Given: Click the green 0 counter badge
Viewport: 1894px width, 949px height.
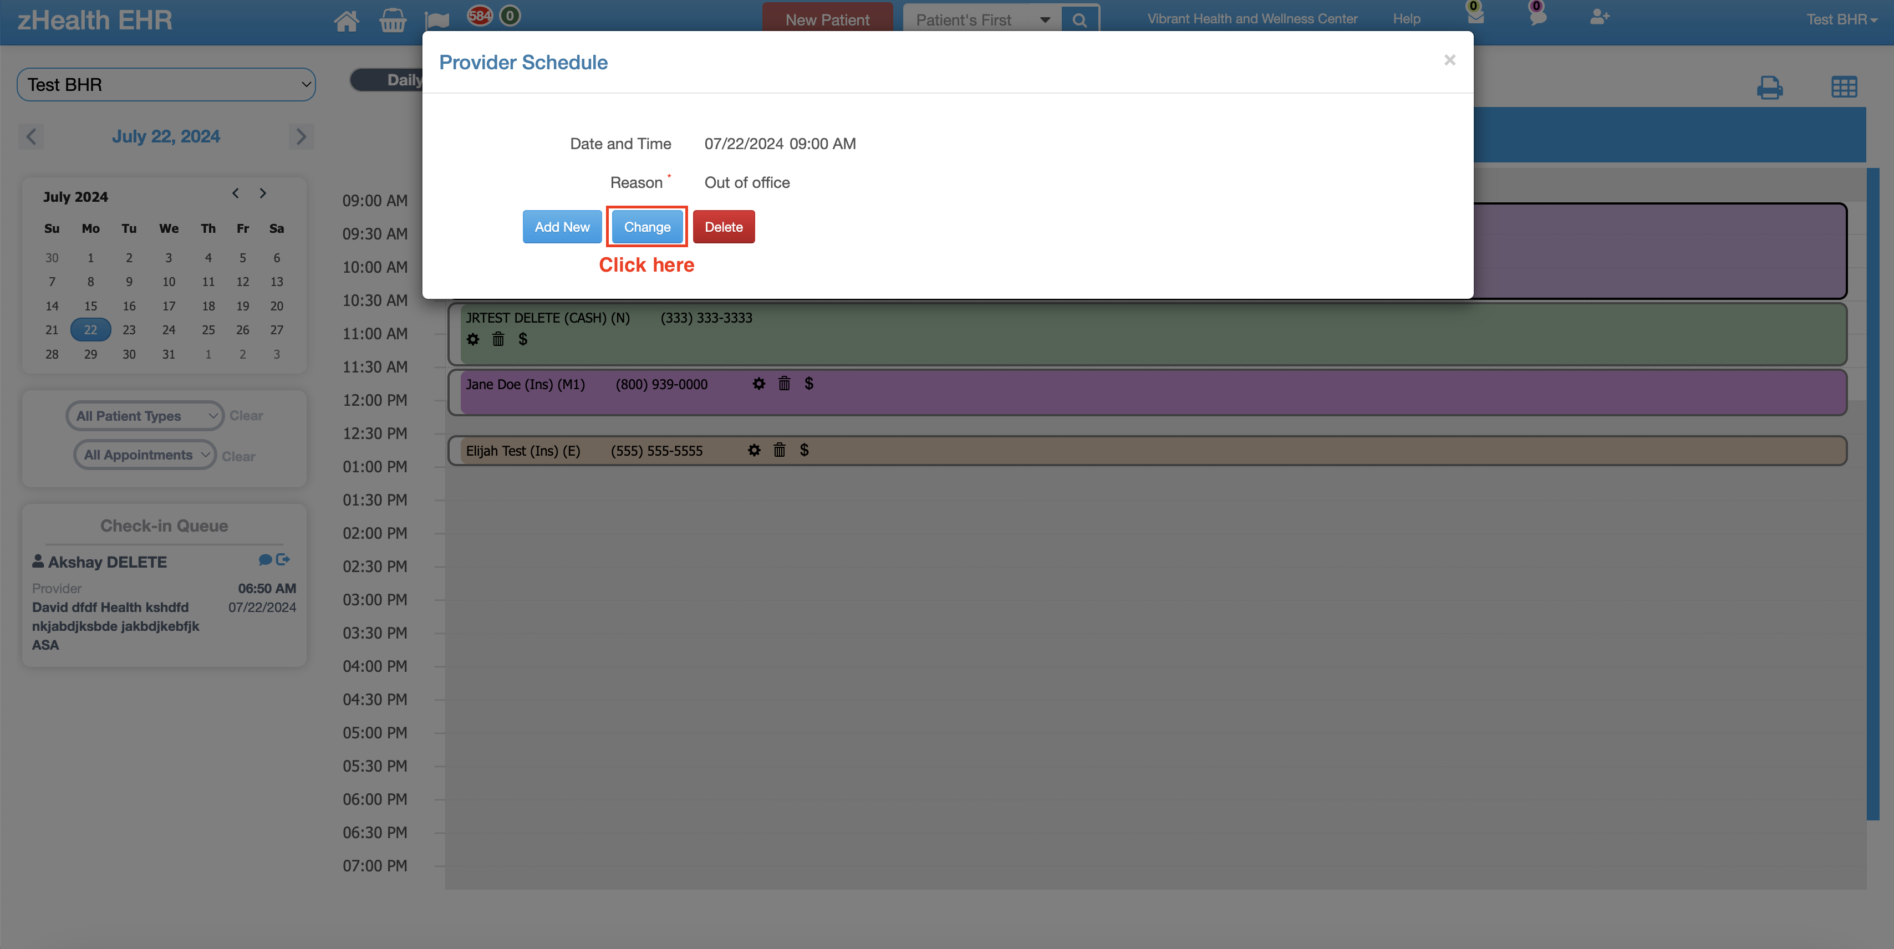Looking at the screenshot, I should coord(510,15).
